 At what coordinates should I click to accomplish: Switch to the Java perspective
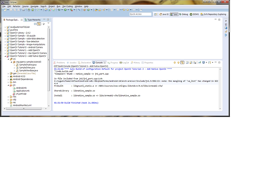pos(174,14)
